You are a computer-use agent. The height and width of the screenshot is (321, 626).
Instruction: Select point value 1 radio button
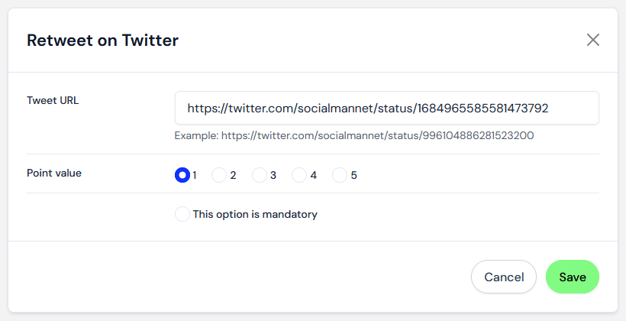coord(182,175)
